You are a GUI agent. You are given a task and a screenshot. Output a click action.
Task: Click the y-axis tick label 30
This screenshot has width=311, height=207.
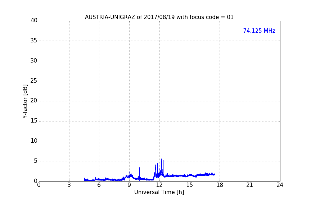[34, 61]
